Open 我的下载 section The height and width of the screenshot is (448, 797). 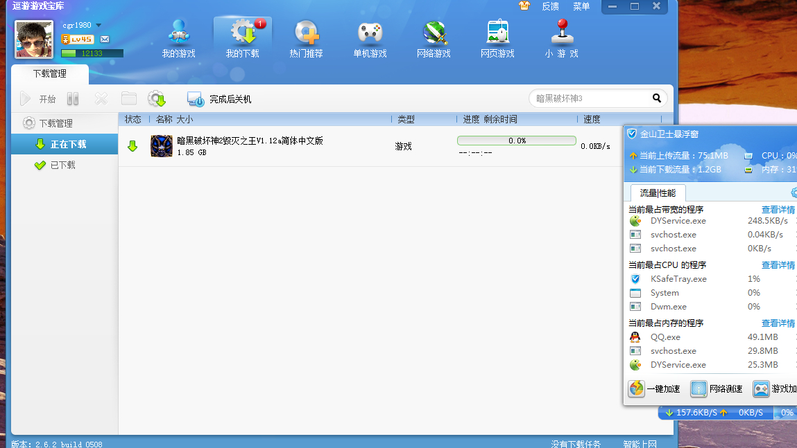[x=243, y=39]
